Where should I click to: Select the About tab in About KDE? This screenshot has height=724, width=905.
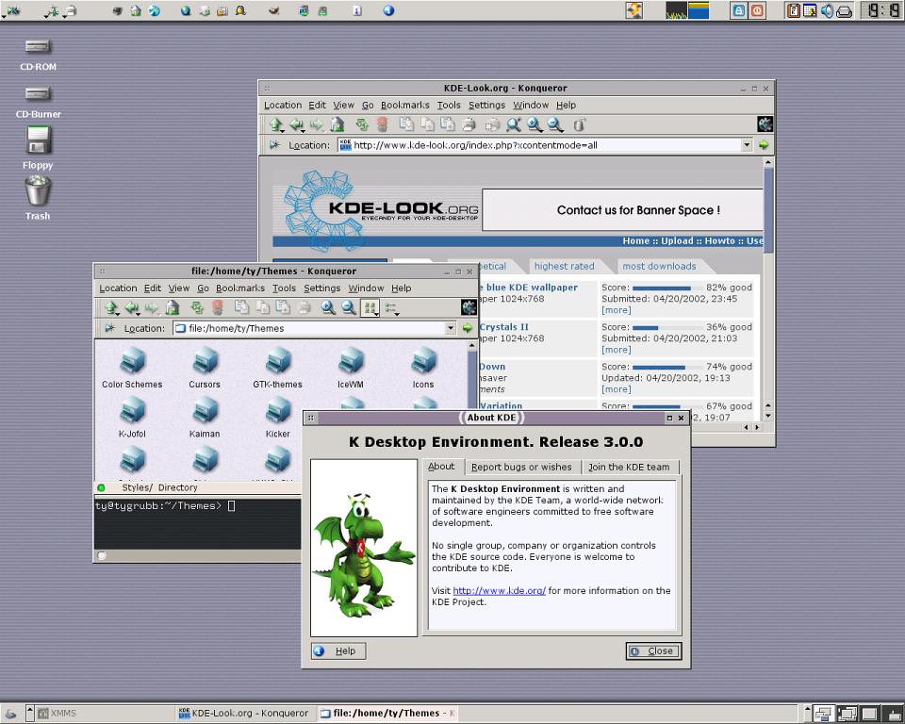[x=441, y=466]
